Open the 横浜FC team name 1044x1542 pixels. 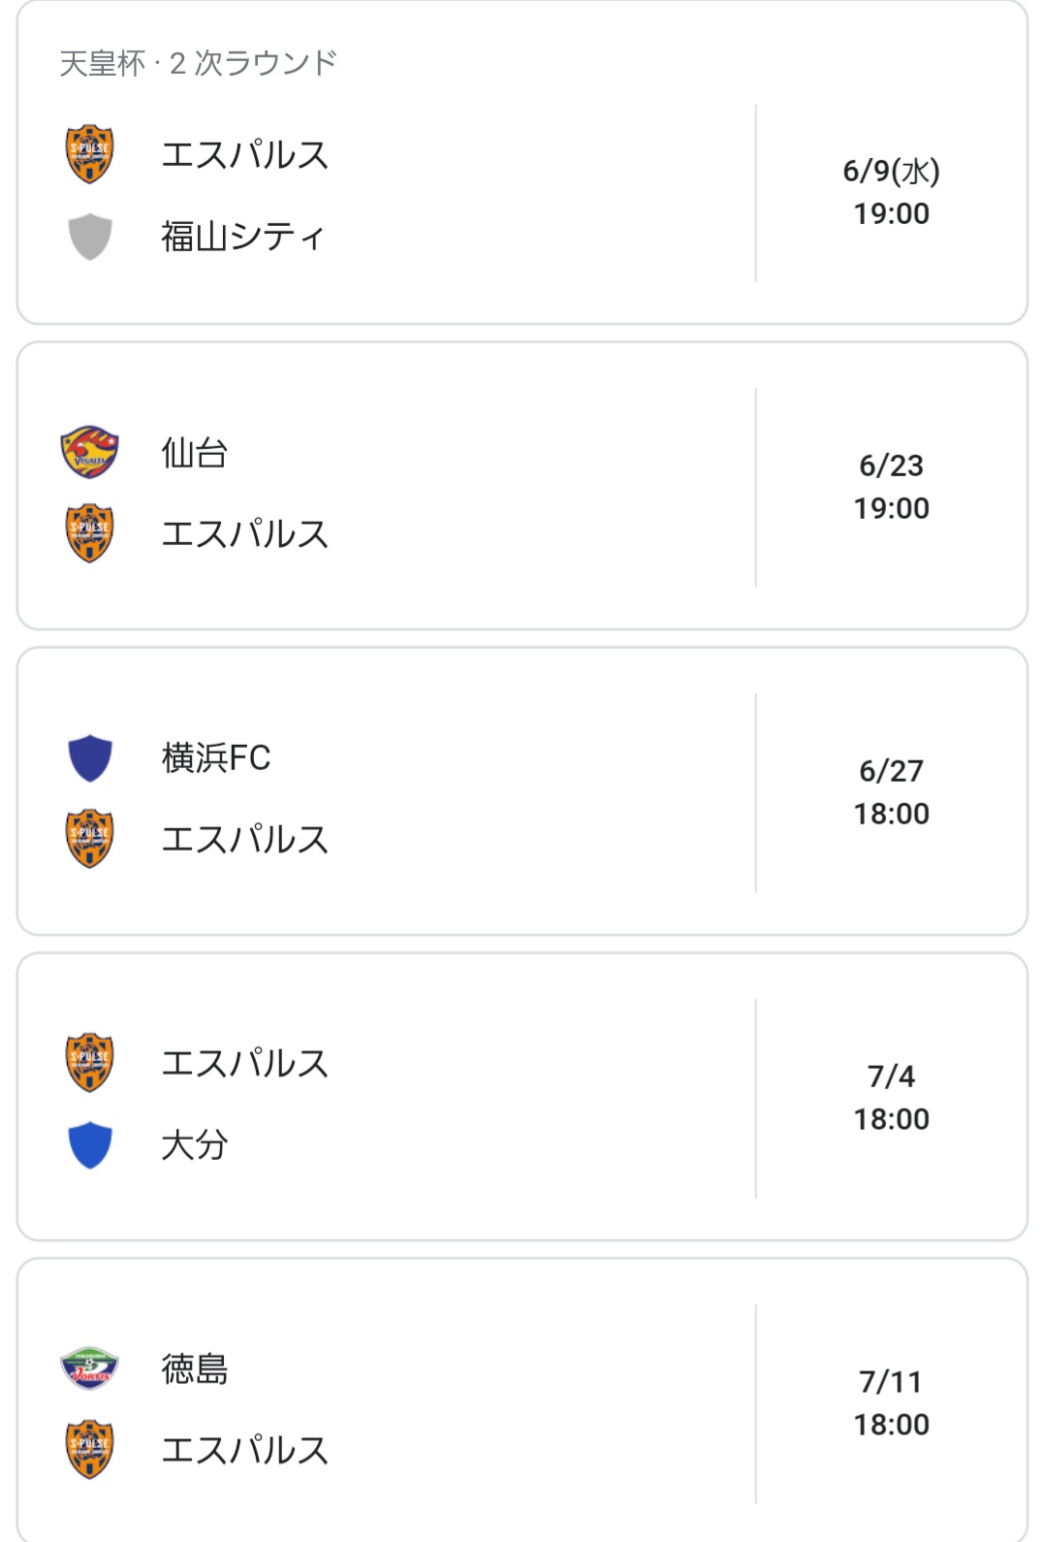[216, 757]
